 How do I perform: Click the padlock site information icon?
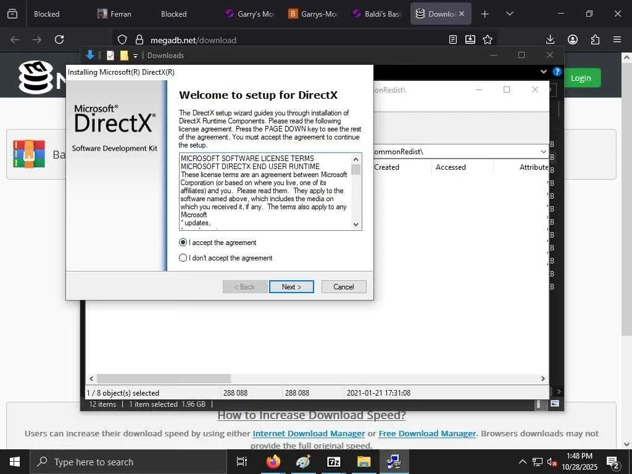point(139,39)
